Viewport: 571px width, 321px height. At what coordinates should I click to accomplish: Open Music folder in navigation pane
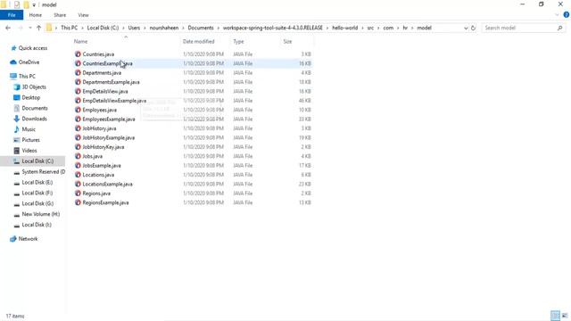[29, 129]
